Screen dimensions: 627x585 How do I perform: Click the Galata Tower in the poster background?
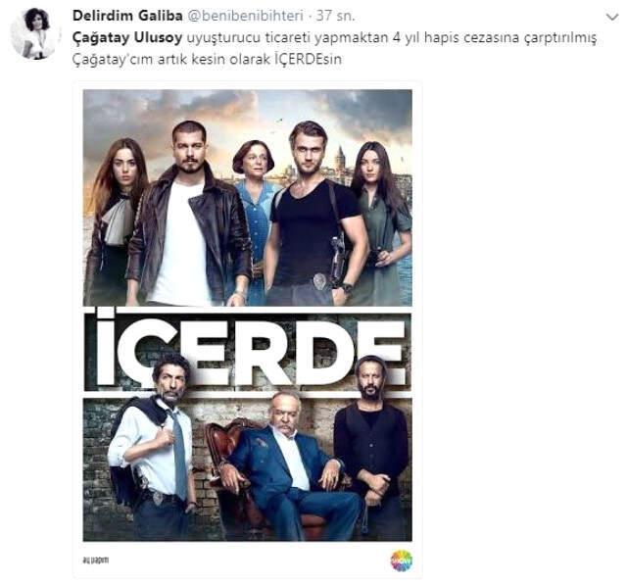(341, 162)
